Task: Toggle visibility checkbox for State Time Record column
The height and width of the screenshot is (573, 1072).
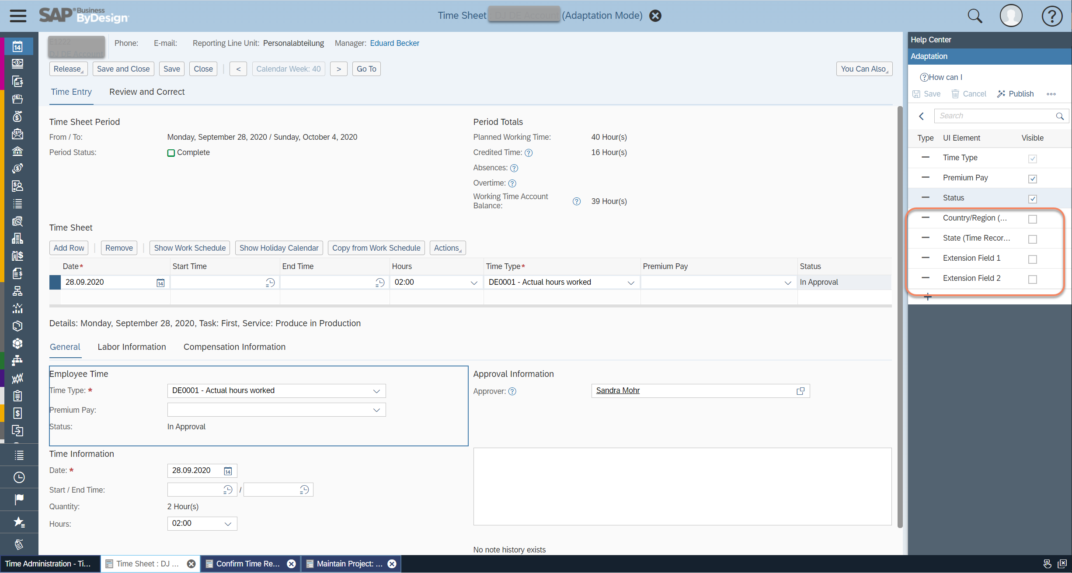Action: [x=1033, y=238]
